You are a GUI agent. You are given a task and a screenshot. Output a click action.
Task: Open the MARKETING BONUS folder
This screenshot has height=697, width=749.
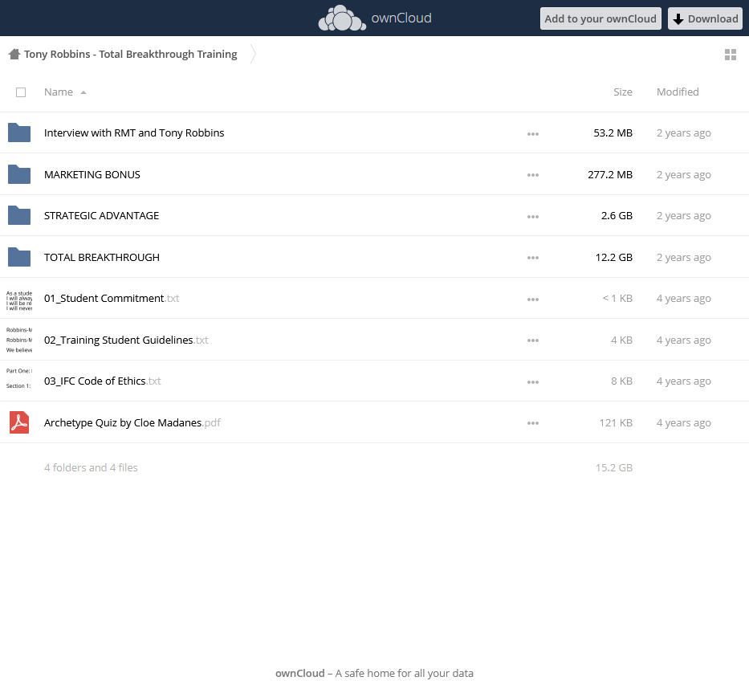click(92, 174)
